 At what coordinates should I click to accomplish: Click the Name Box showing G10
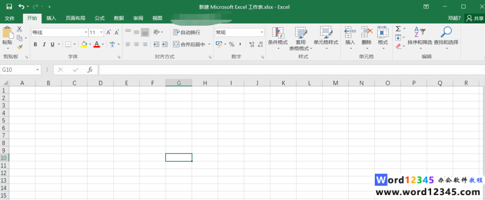tap(20, 70)
